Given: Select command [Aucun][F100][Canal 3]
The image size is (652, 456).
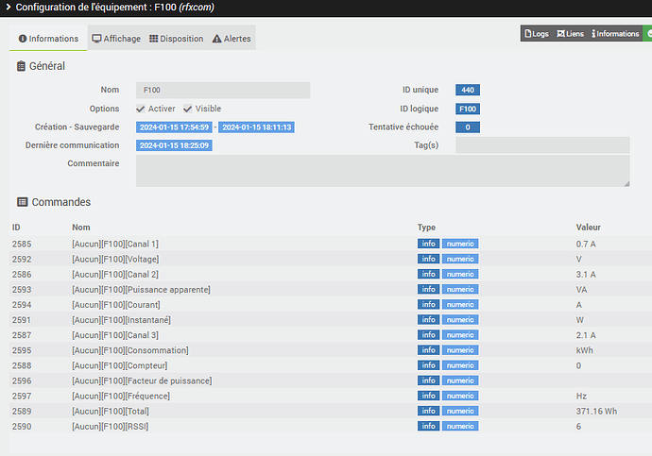Looking at the screenshot, I should click(x=115, y=335).
